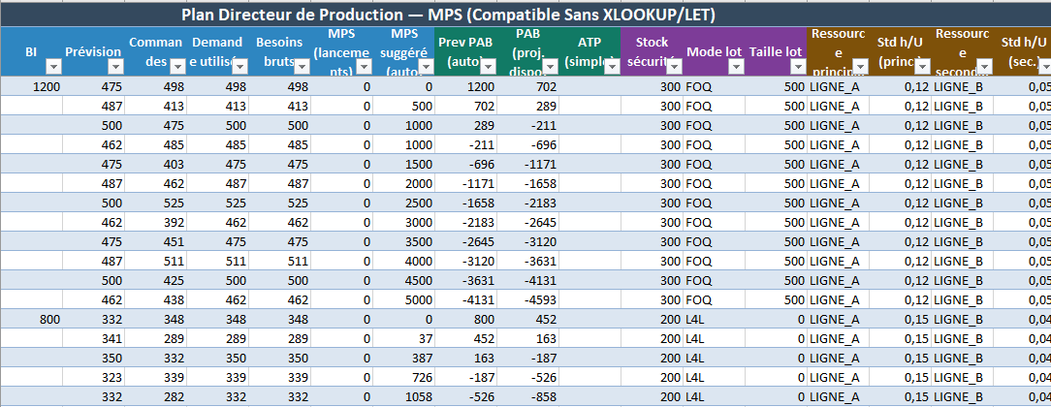Viewport: 1051px width, 407px height.
Task: Expand the Ressource principale filter arrow
Action: [860, 66]
